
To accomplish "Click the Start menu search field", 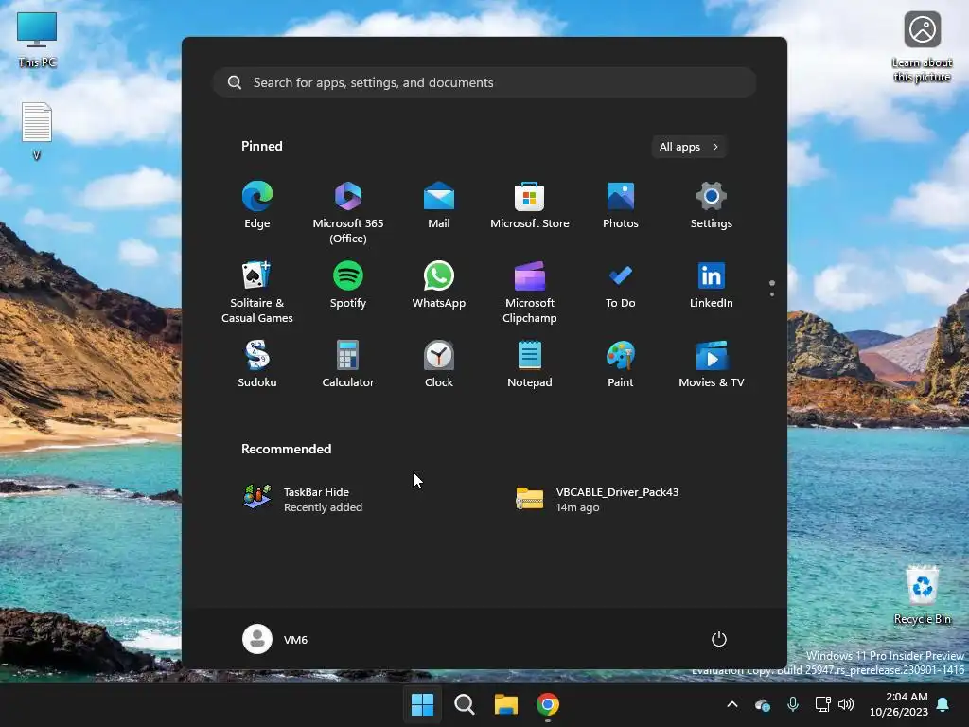I will [x=484, y=83].
